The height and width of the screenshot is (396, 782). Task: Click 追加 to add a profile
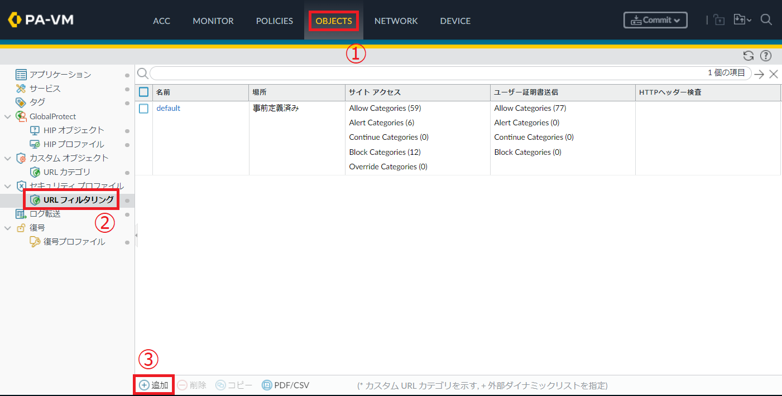(153, 385)
